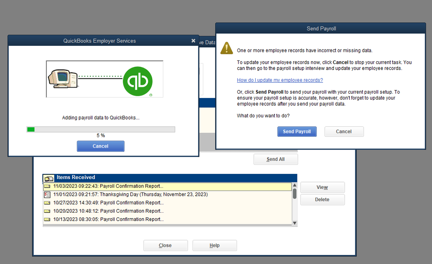Click the Send All button
This screenshot has height=264, width=432.
click(x=275, y=159)
